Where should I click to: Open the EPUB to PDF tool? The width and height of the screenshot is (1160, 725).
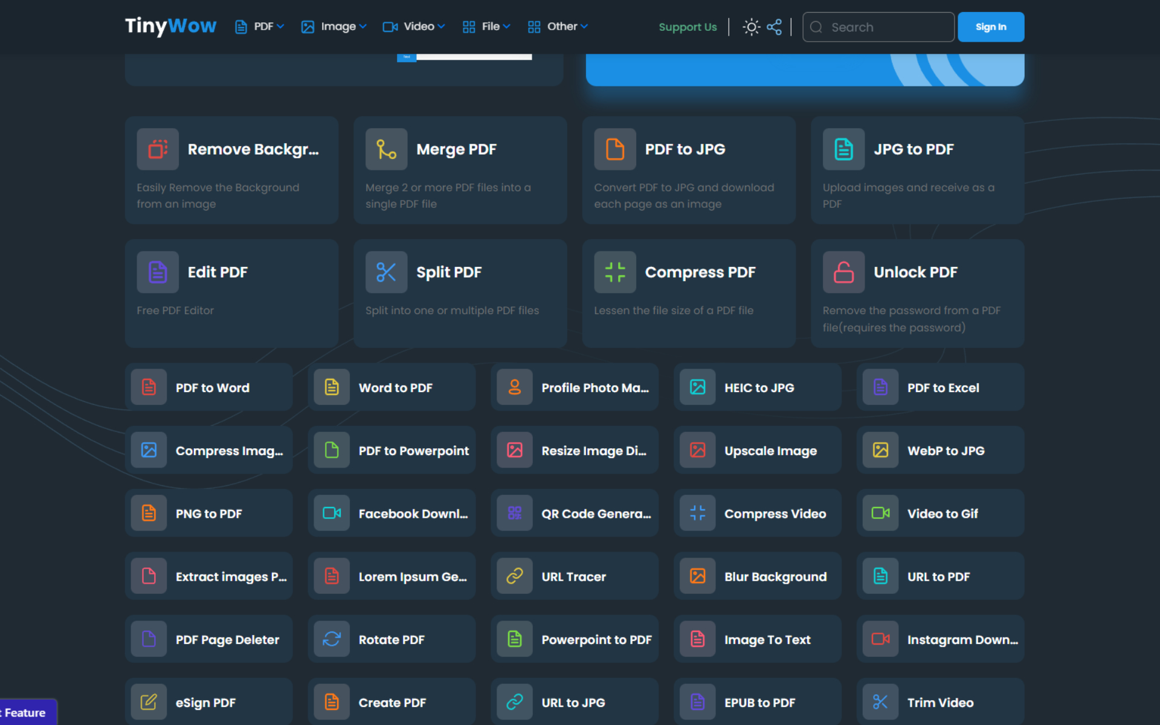coord(758,701)
